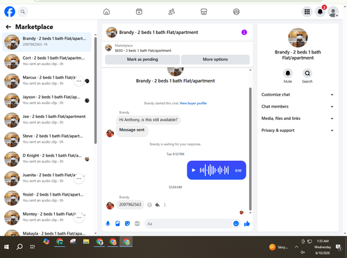Click the 'Hi Anthony, is this still available?' message
347x258 pixels.
149,120
